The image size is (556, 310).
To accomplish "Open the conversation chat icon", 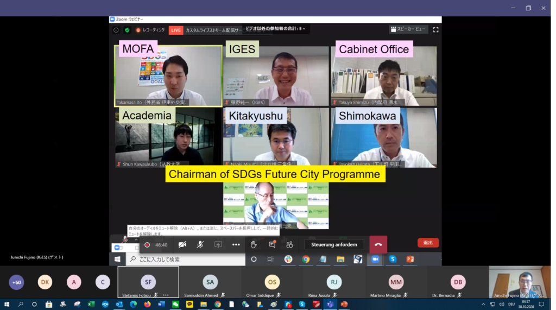I will 272,245.
